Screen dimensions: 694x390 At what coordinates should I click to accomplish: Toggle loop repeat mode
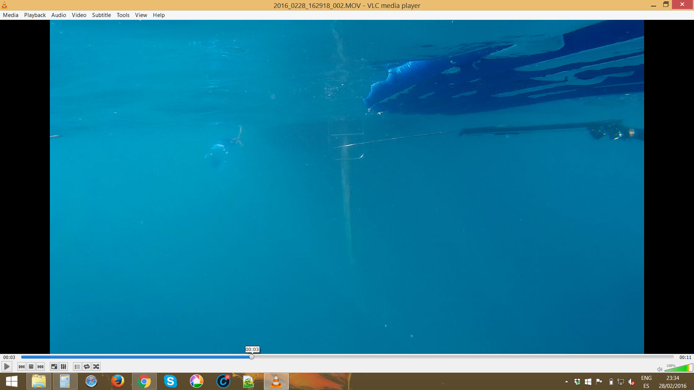click(87, 367)
